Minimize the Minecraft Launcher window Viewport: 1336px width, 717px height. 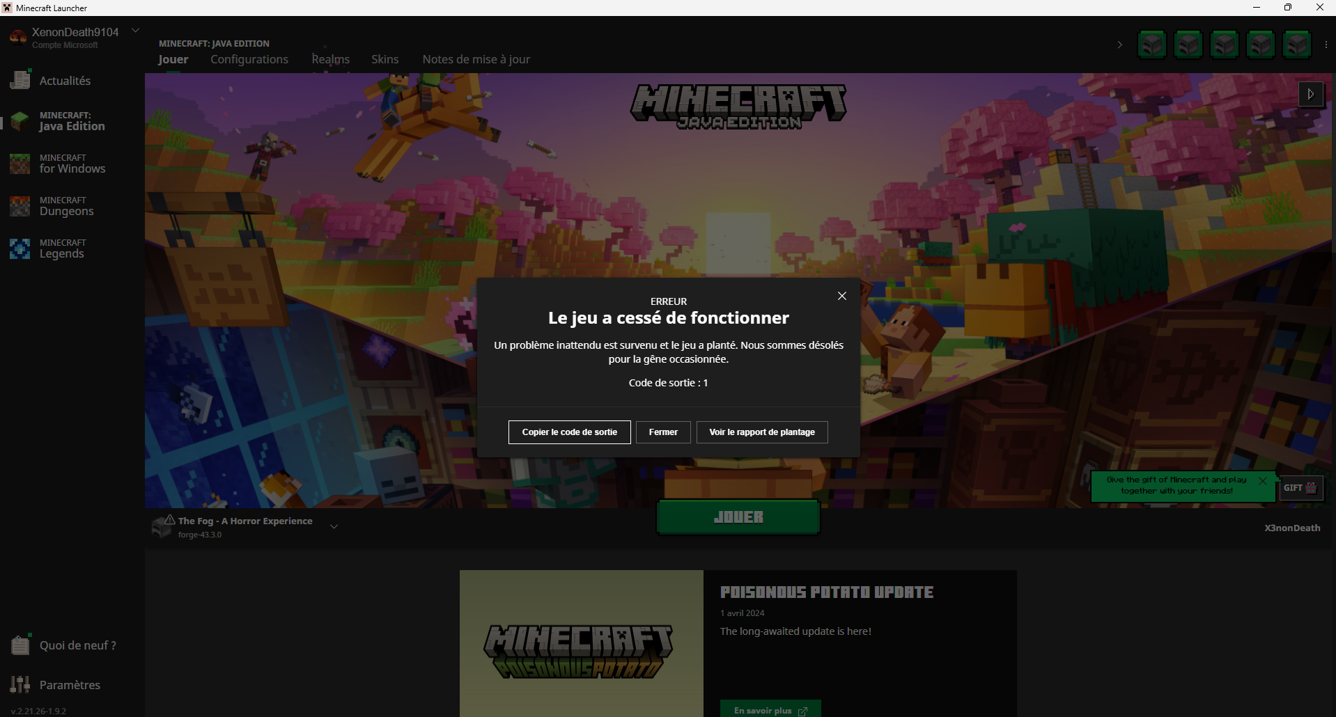tap(1257, 8)
